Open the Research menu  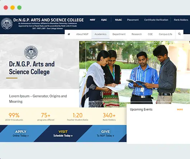137,34
